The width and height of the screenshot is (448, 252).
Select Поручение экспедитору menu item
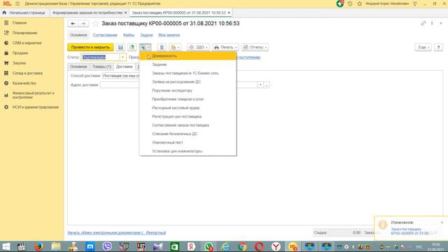[188, 90]
